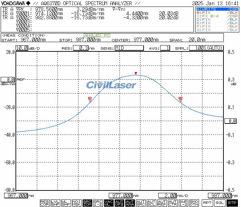Click the 20.03dB difference value
Viewport: 241px width, 207px height.
169,13
